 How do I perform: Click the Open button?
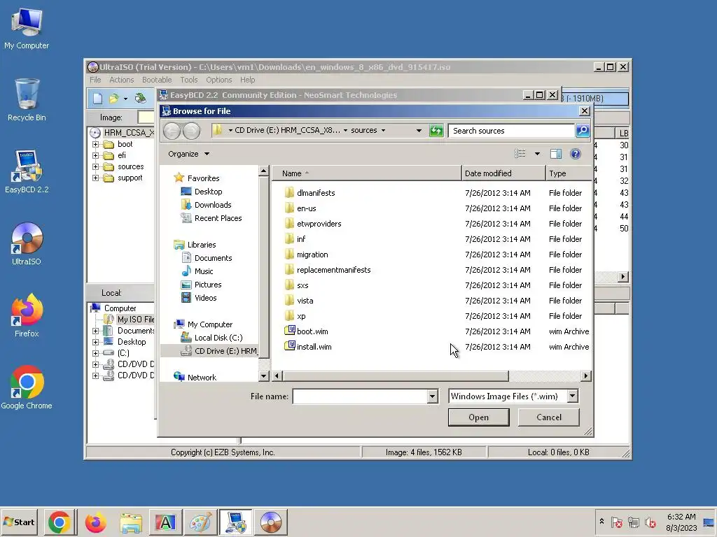tap(478, 417)
